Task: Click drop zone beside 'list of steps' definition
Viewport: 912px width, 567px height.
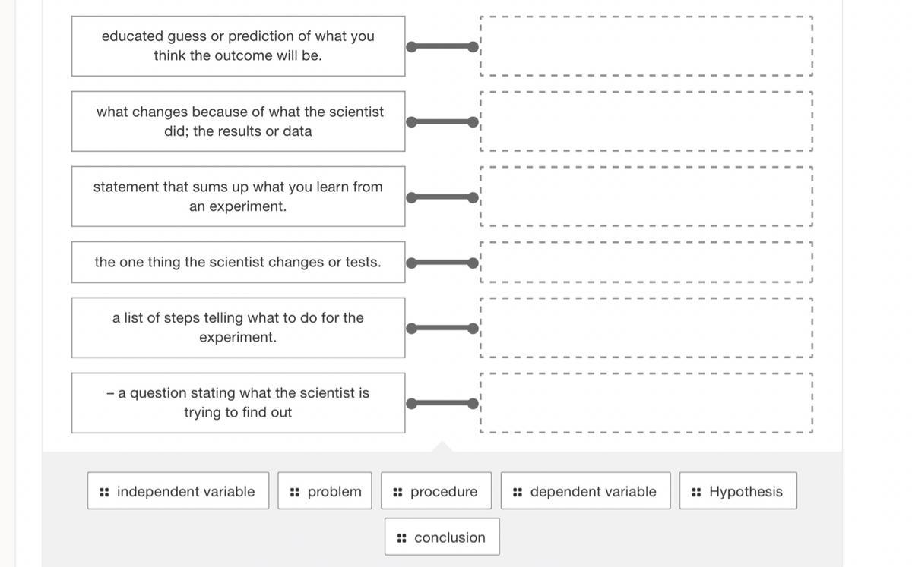Action: pyautogui.click(x=646, y=327)
